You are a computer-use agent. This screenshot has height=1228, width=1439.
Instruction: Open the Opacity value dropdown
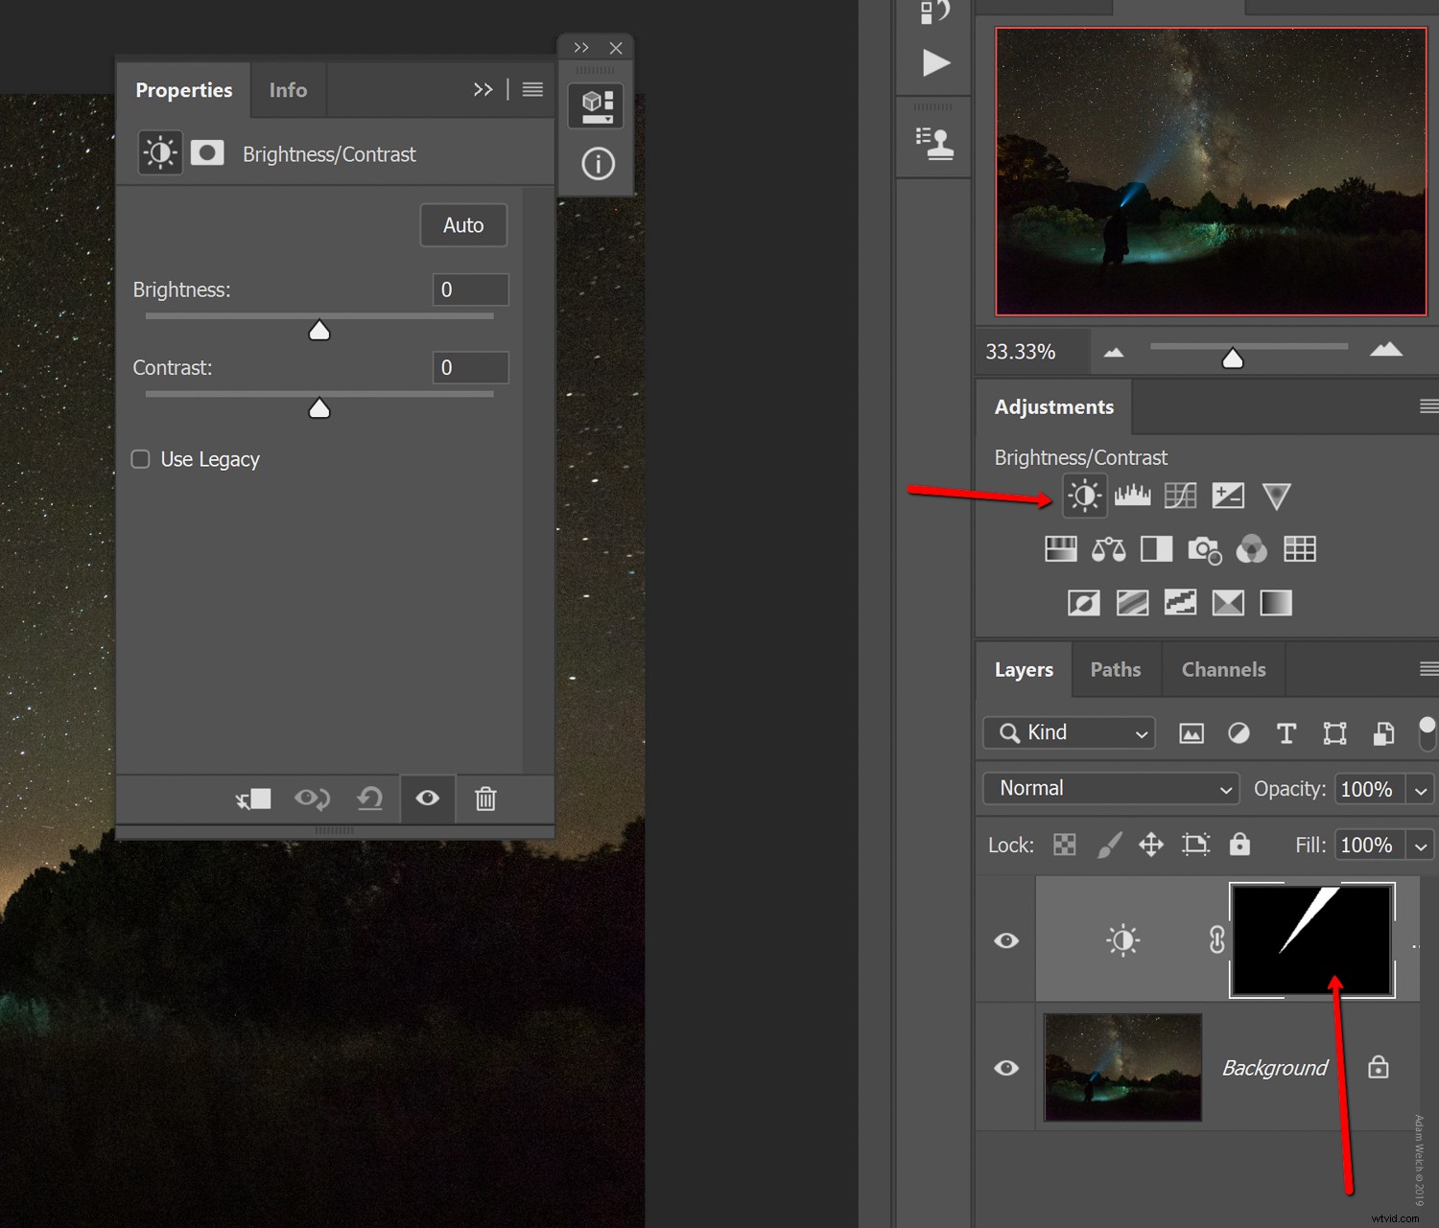[x=1423, y=789]
